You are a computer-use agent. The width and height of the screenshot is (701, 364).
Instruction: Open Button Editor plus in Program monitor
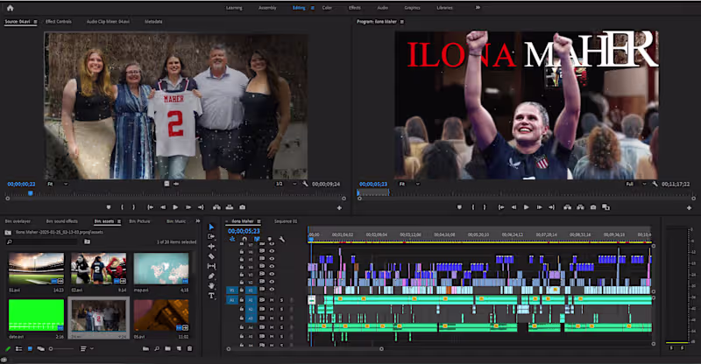pyautogui.click(x=689, y=207)
